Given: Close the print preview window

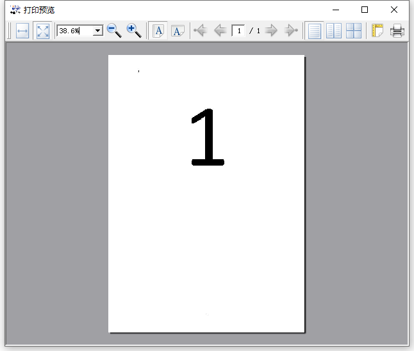Looking at the screenshot, I should pos(394,10).
